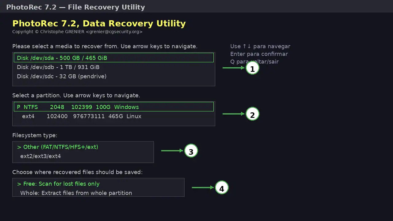Image resolution: width=393 pixels, height=221 pixels.
Task: Pick the ext4 Linux 465G partition
Action: click(x=114, y=116)
